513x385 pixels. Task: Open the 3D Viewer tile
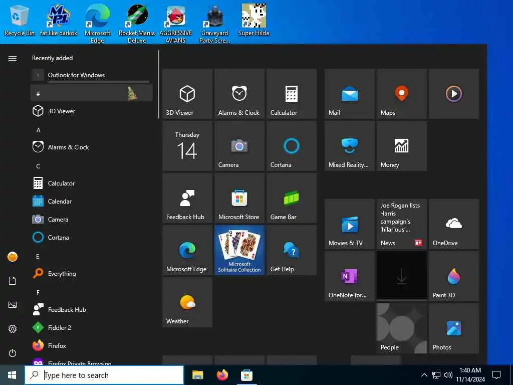pos(187,94)
